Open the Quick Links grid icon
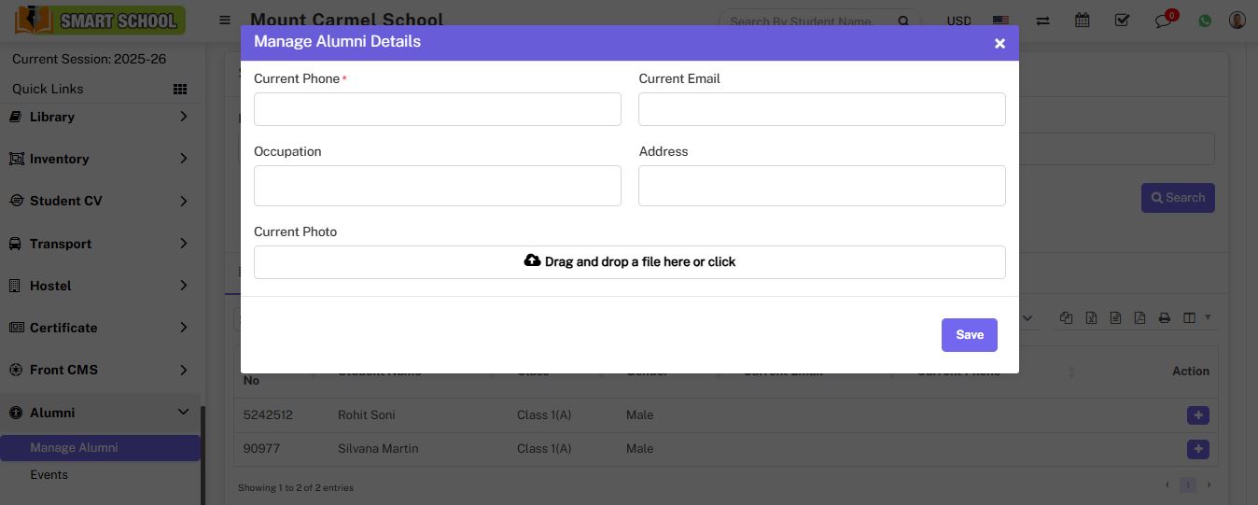 (180, 89)
